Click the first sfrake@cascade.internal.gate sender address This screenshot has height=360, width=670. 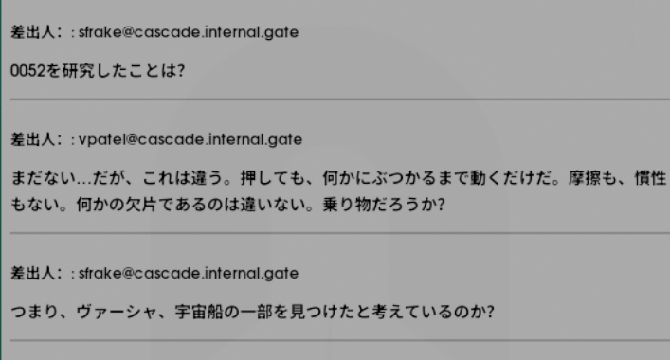coord(189,32)
